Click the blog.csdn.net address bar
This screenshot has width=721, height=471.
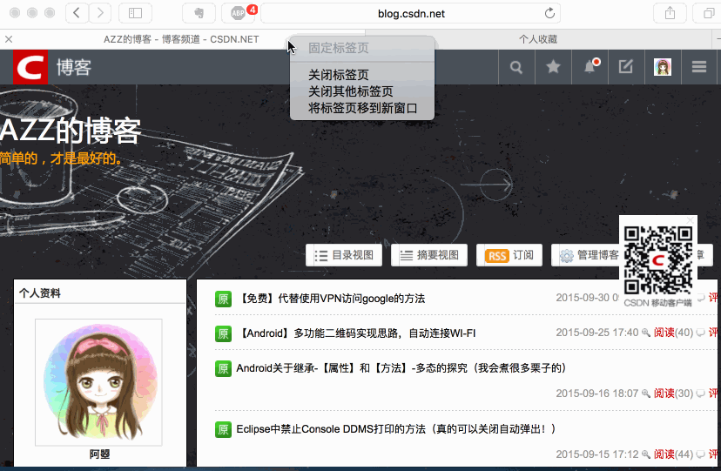click(x=411, y=13)
